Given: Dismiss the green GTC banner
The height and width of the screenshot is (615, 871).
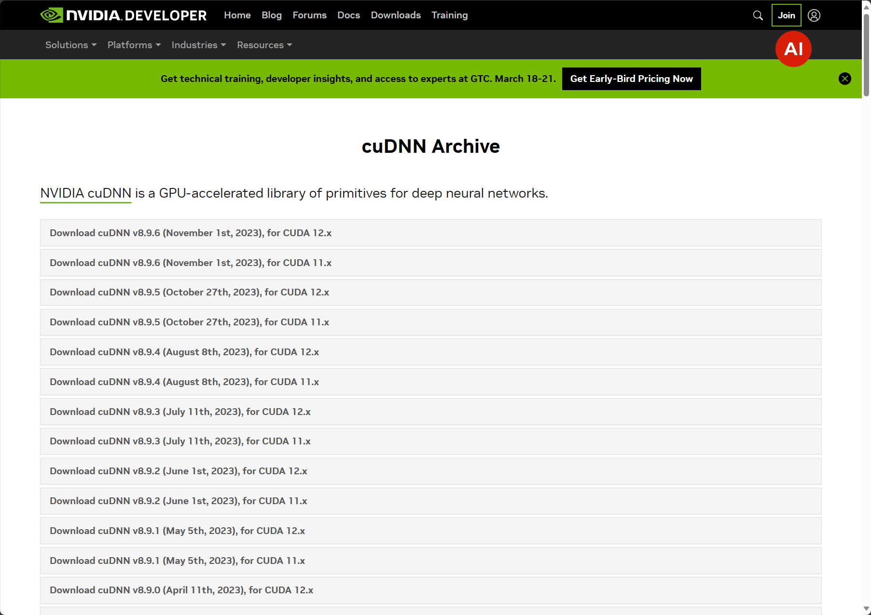Looking at the screenshot, I should 845,79.
